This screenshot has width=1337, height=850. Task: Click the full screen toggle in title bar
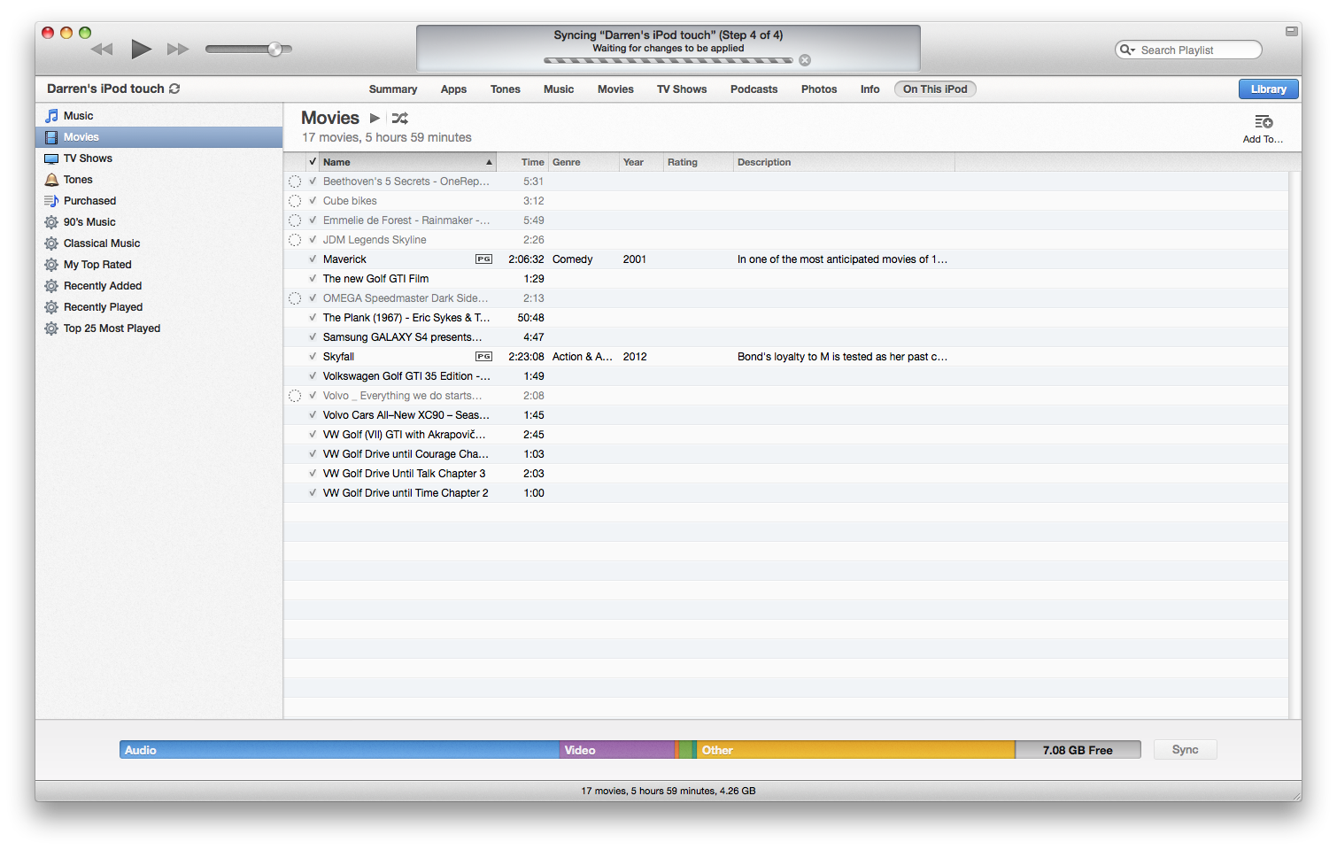(x=1291, y=31)
